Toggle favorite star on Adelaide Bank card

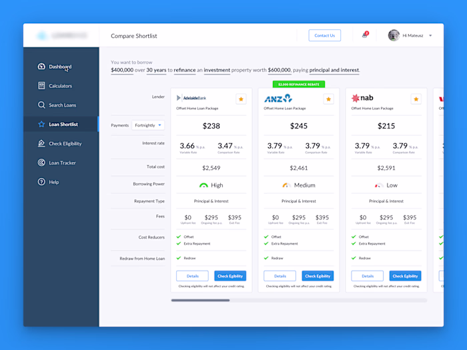pyautogui.click(x=241, y=99)
